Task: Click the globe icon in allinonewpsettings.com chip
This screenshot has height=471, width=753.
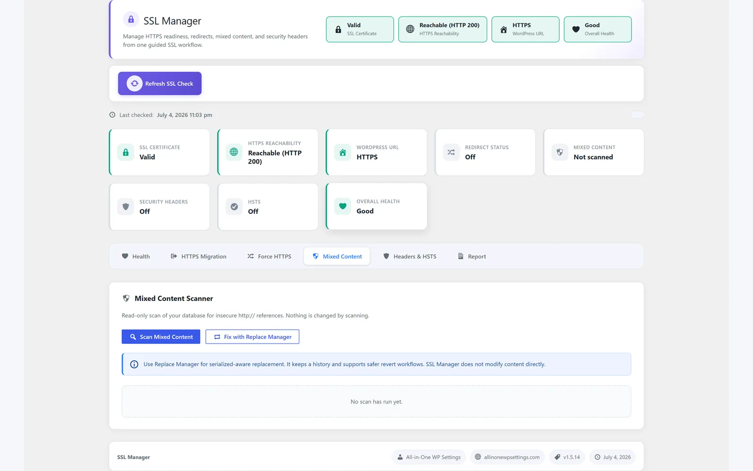Action: coord(478,457)
